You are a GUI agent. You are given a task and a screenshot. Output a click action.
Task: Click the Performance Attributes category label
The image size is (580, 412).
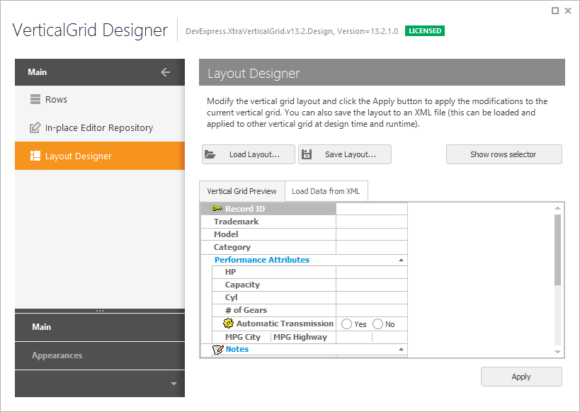(262, 260)
